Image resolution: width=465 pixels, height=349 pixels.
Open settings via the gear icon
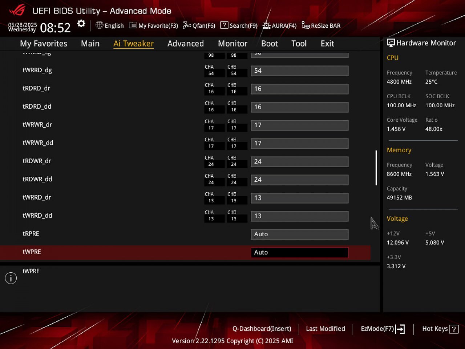click(81, 24)
